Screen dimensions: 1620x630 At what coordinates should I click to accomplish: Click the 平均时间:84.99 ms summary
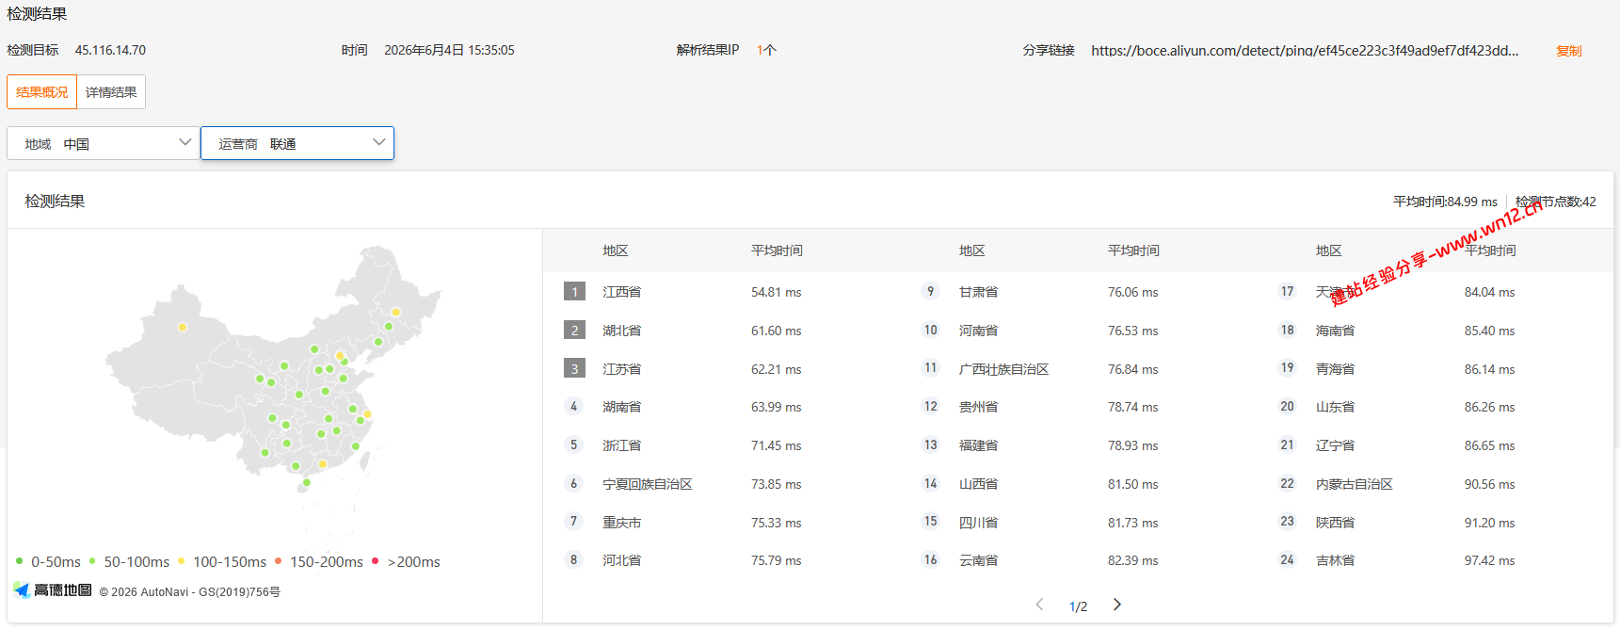tap(1445, 202)
